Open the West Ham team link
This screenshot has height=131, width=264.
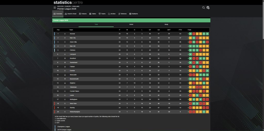click(73, 103)
